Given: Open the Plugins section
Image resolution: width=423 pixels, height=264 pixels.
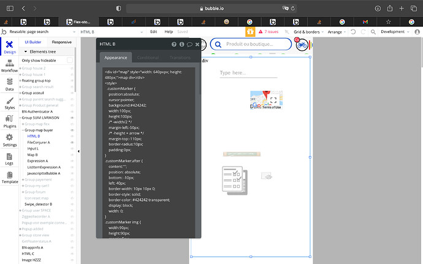Looking at the screenshot, I should coord(9,121).
